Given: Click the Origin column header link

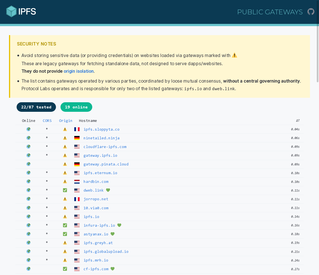Looking at the screenshot, I should tap(66, 121).
